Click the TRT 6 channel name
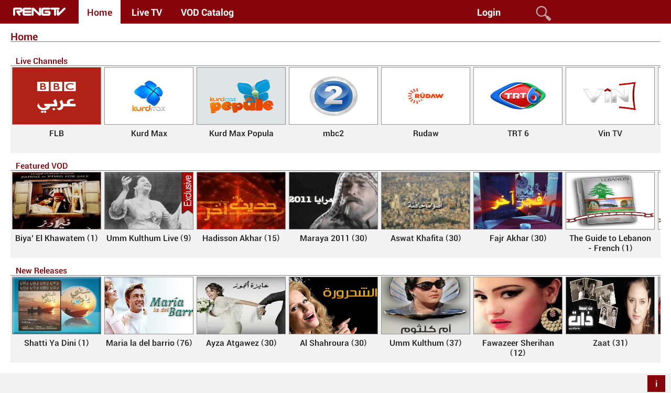This screenshot has height=393, width=671. 518,134
